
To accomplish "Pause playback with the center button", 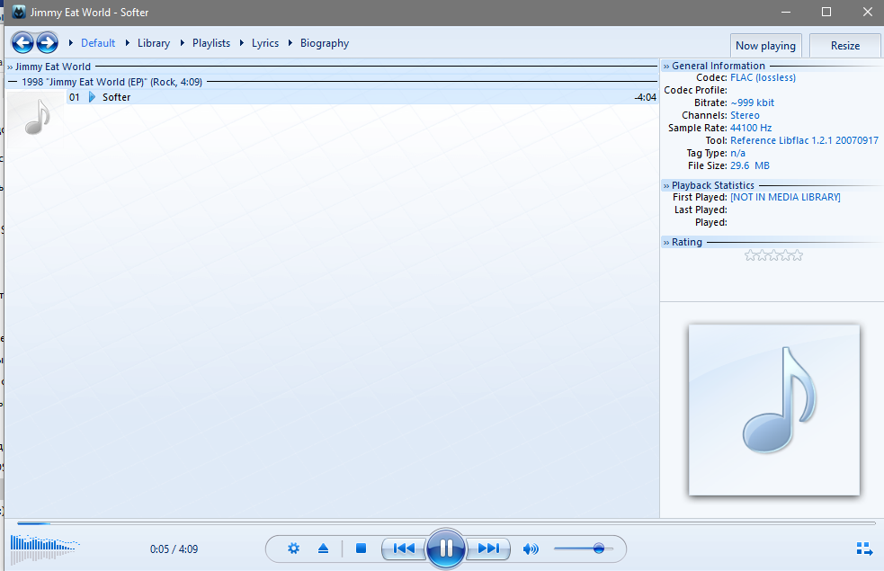I will 446,548.
